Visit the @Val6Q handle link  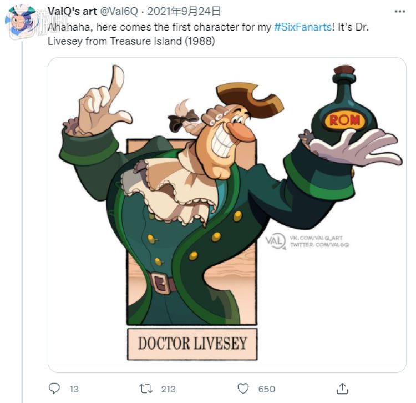click(x=119, y=11)
